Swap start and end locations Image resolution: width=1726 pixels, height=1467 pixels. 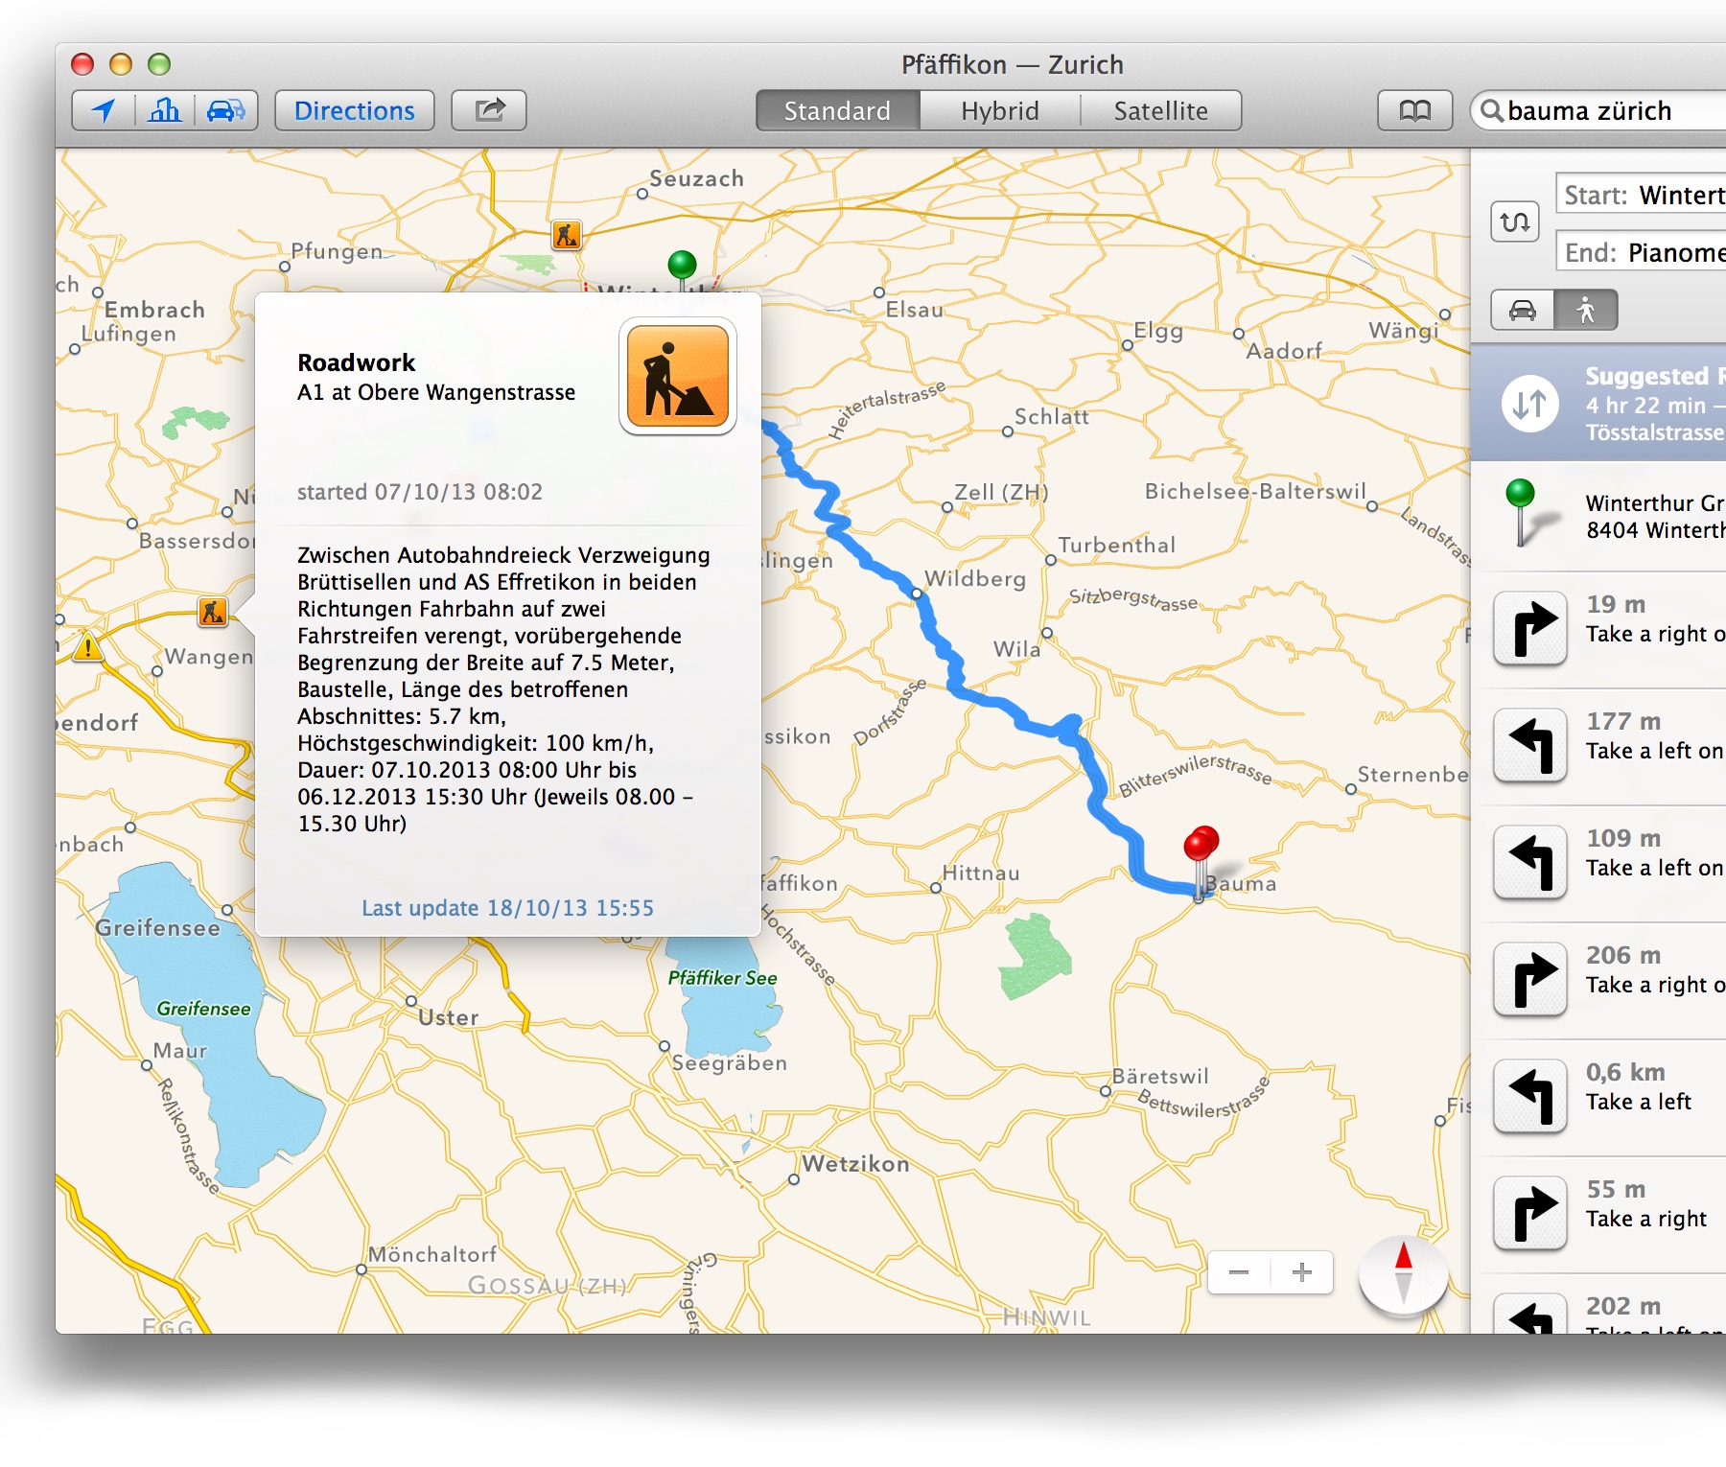tap(1515, 222)
